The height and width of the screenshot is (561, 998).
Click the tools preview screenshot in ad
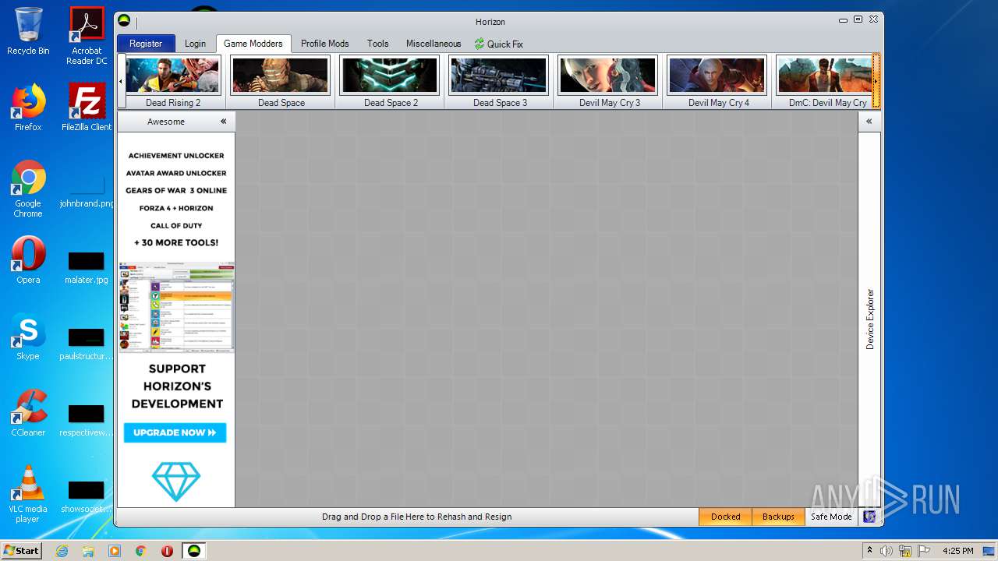click(176, 307)
